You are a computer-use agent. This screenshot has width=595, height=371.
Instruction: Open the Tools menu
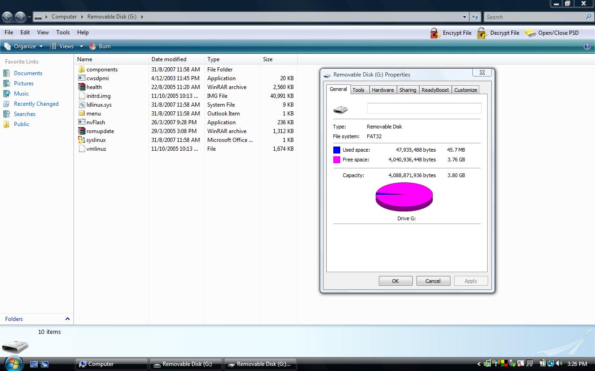pos(63,32)
